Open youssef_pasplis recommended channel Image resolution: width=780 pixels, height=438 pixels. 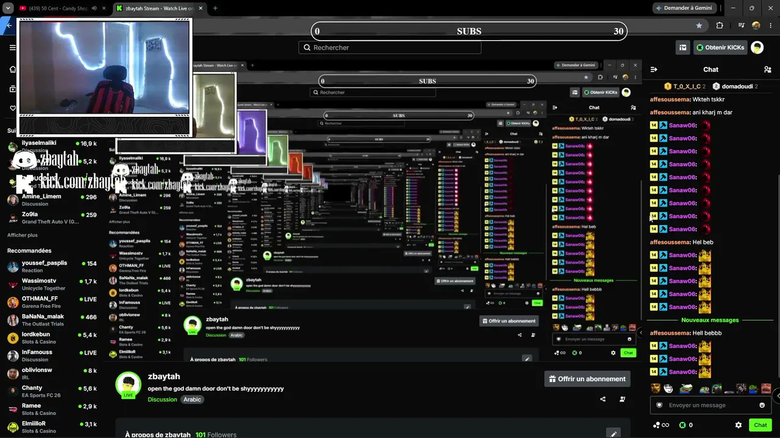pos(52,266)
